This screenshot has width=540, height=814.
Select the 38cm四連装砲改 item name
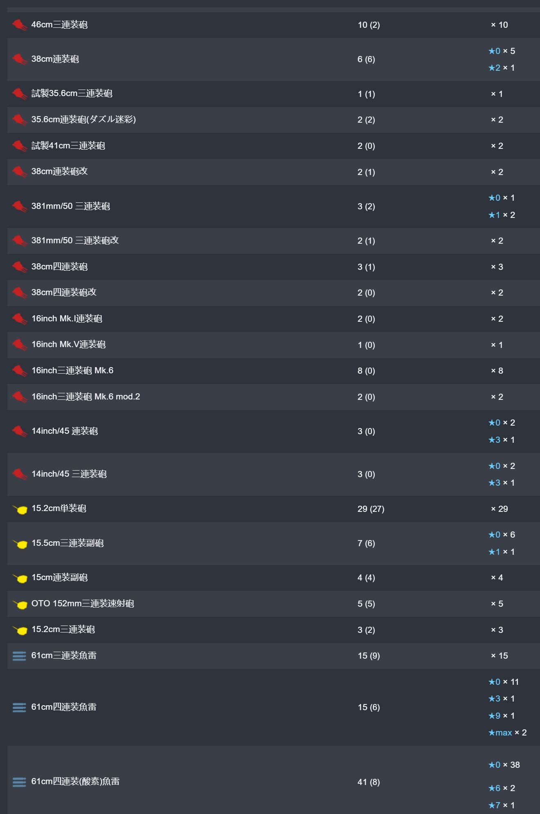[64, 292]
